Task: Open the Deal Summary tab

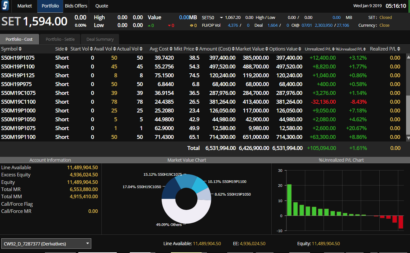Action: point(100,39)
